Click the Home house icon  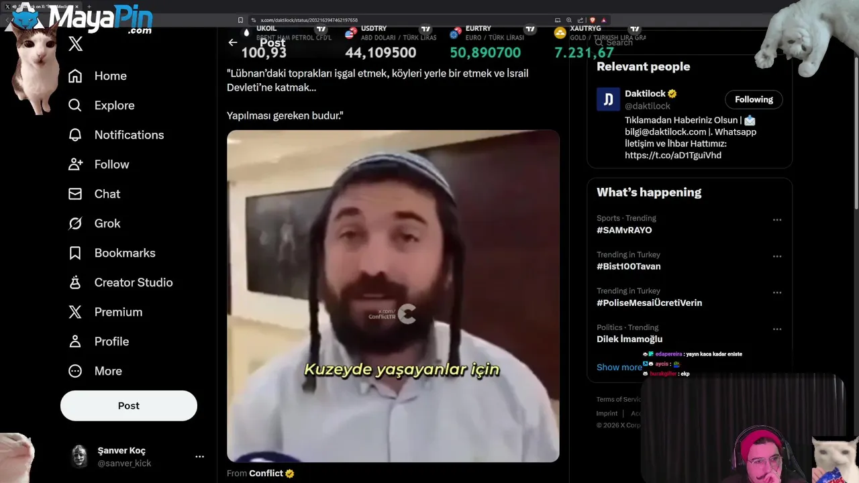[x=75, y=76]
